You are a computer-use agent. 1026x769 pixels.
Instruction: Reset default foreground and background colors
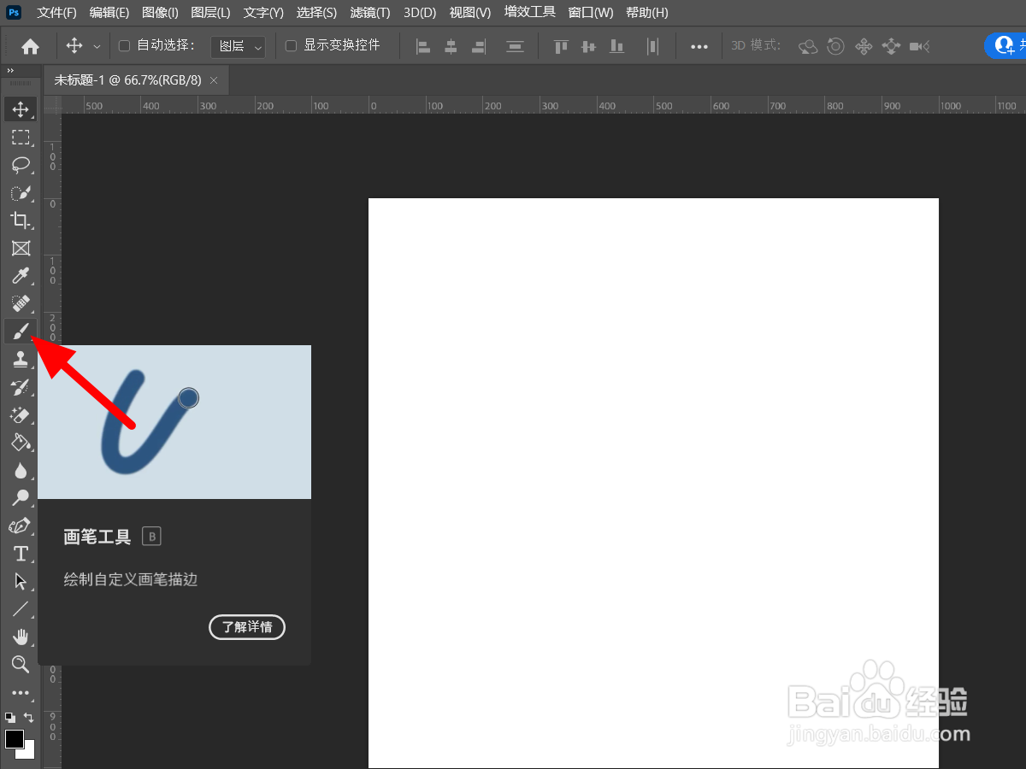9,718
